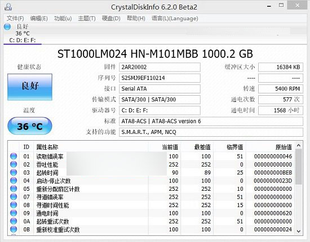Click the 属性名称 column header

click(91, 147)
